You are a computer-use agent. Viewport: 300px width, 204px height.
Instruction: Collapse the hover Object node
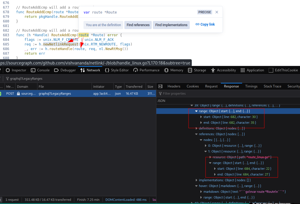click(x=196, y=186)
